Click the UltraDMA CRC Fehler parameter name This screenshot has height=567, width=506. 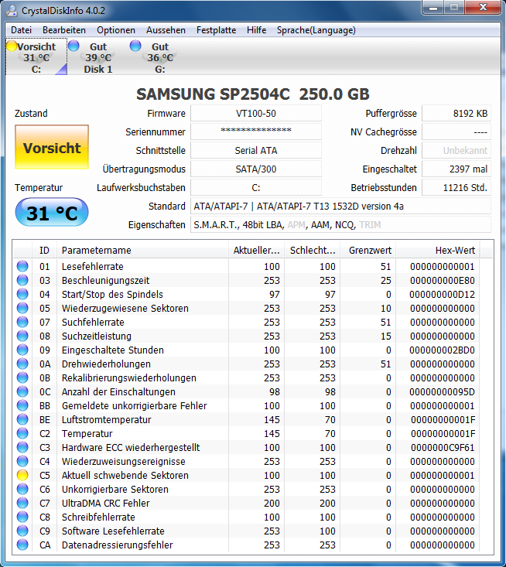tap(106, 503)
